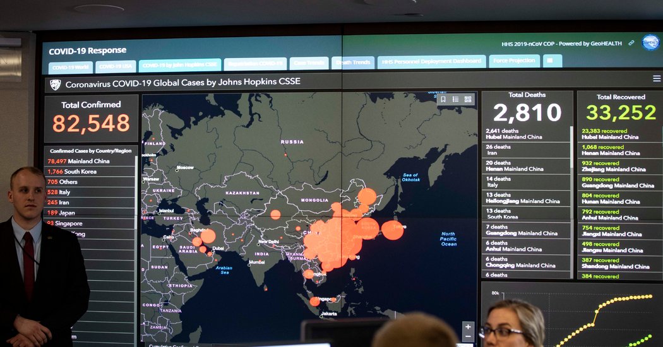Select 13 deaths Heilongjiang row

pos(526,198)
